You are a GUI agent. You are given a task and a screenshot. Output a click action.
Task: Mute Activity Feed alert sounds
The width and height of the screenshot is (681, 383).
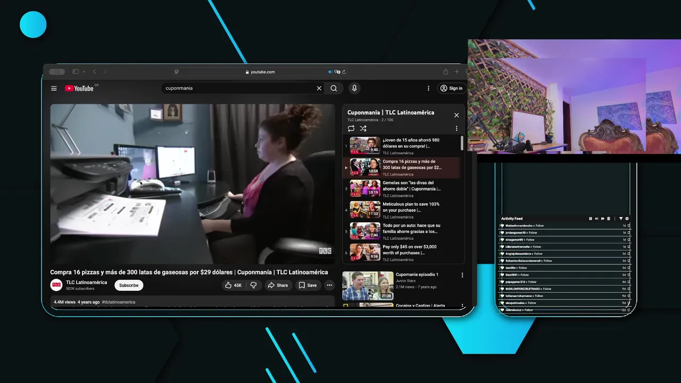coord(596,219)
